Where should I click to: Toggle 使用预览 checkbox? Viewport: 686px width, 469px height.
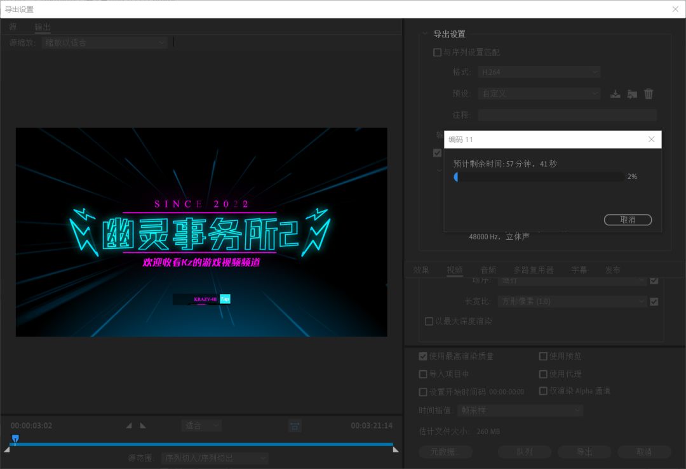[x=543, y=356]
